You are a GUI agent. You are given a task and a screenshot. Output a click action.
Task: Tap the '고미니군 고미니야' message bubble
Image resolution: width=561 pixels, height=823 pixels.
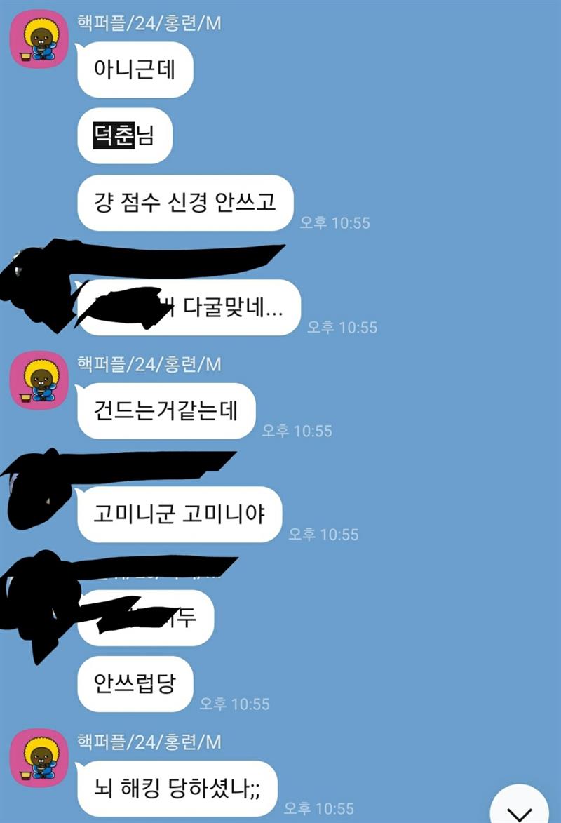[180, 514]
